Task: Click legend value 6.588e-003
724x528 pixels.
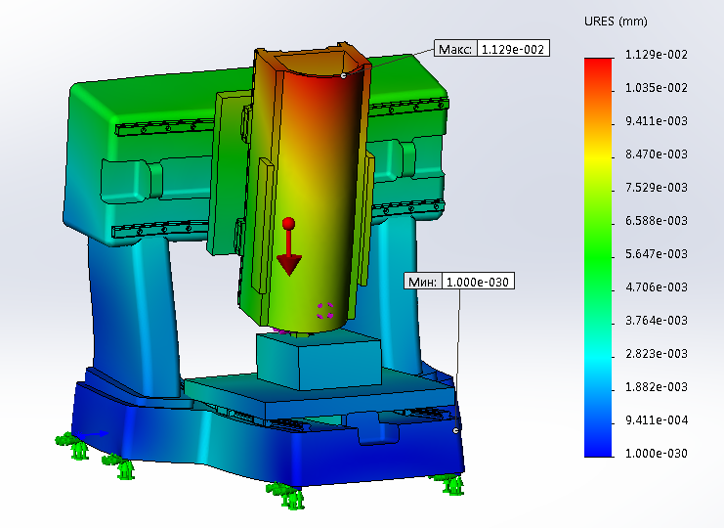Action: coord(657,221)
